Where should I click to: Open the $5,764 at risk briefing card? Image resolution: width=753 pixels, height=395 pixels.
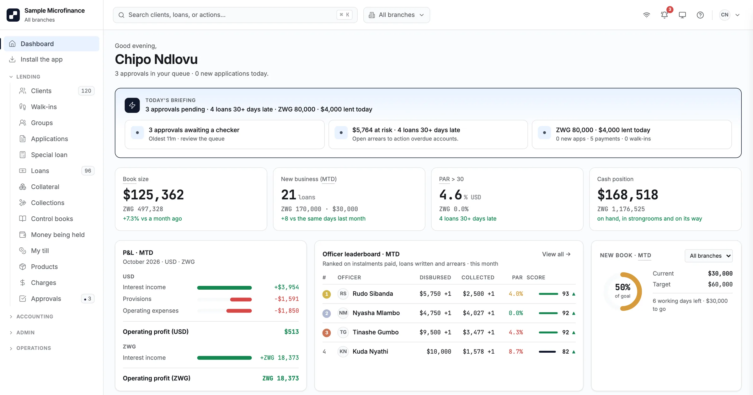coord(428,134)
